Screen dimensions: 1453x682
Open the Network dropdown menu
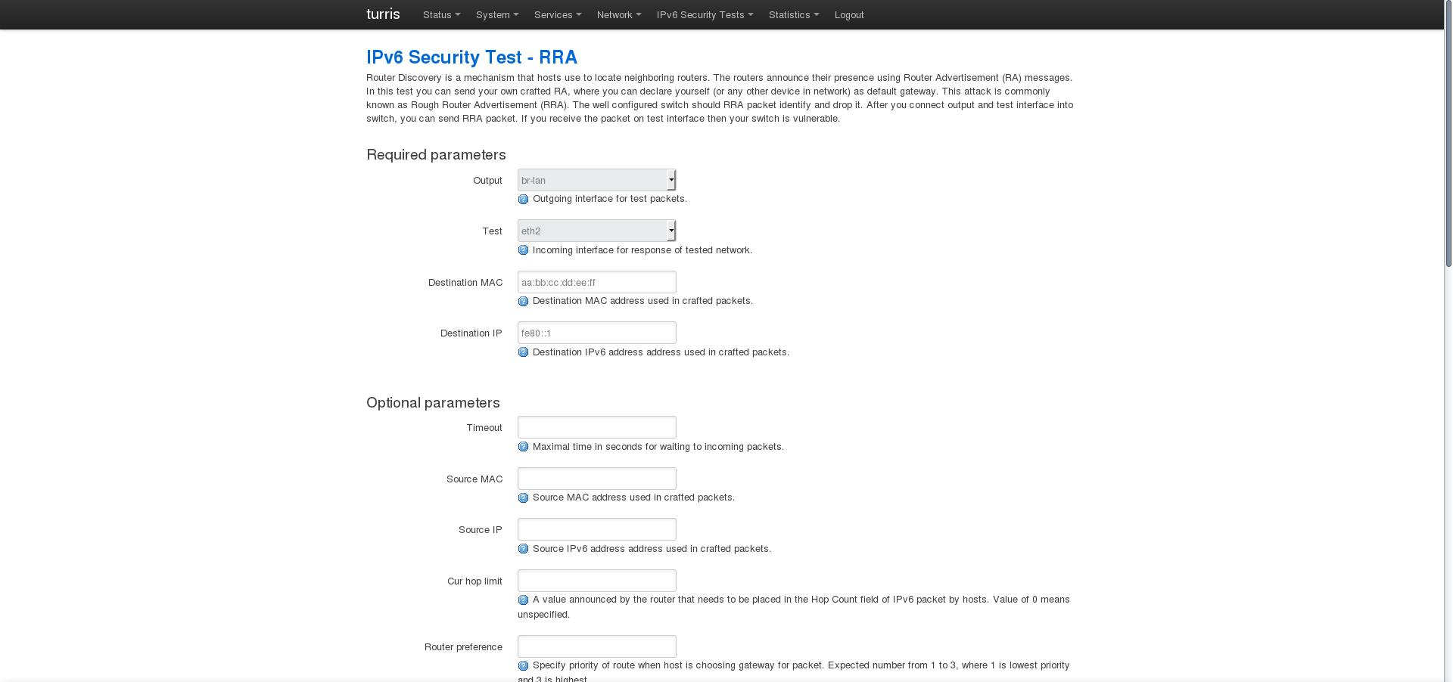[618, 15]
